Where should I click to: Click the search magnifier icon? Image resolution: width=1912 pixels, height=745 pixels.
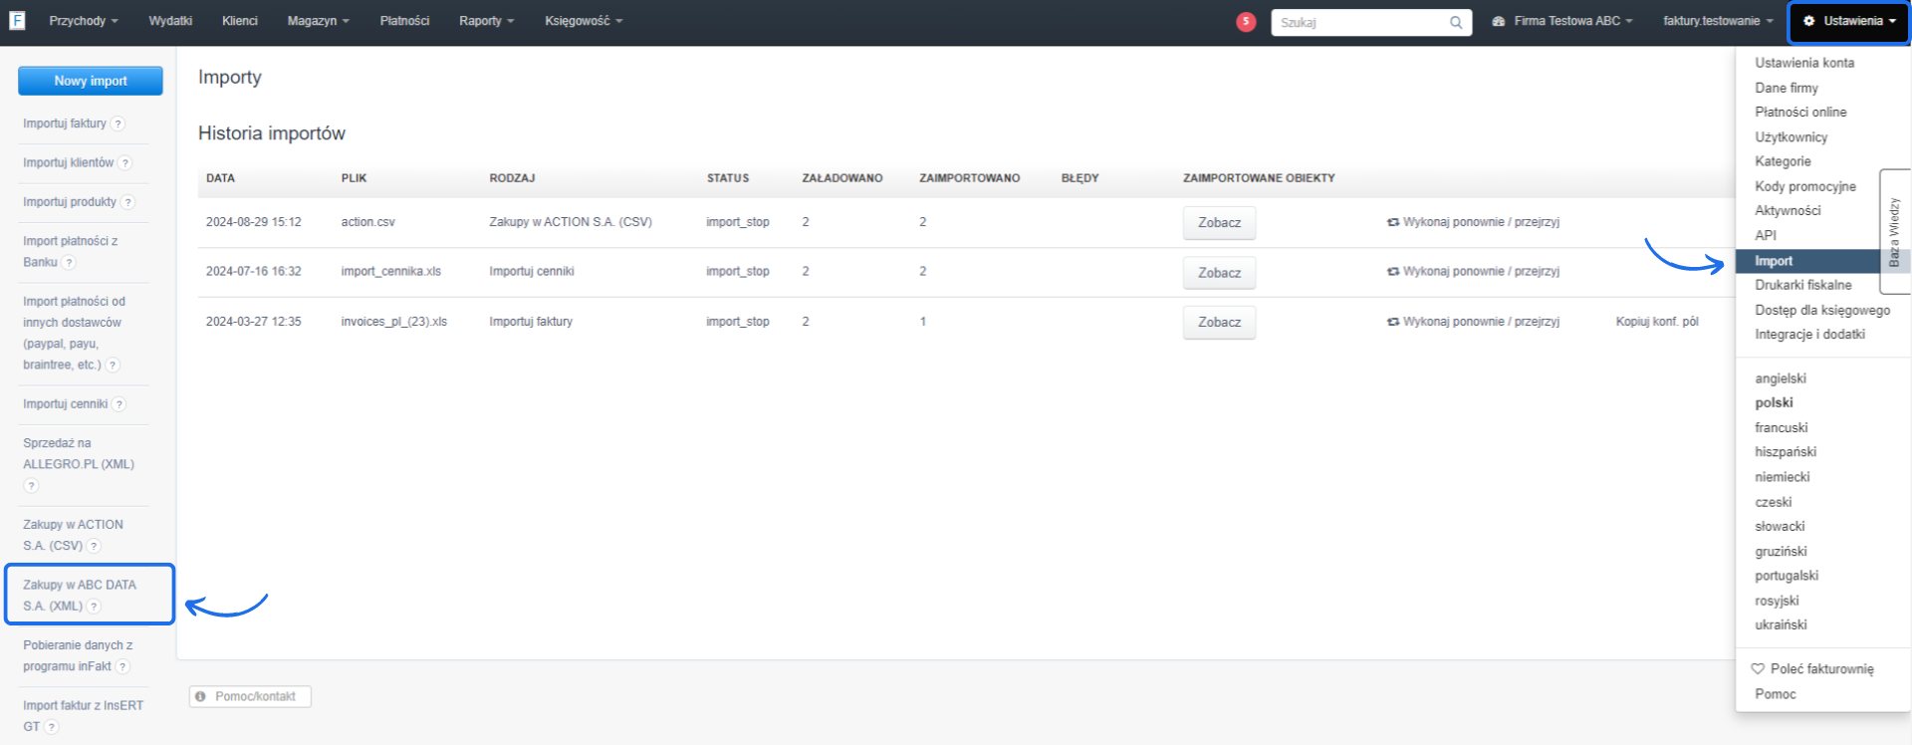[x=1455, y=22]
